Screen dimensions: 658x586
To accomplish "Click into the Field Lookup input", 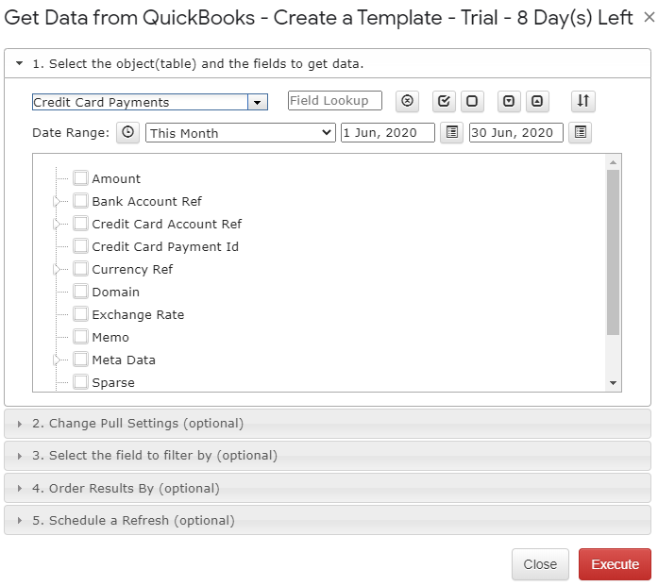I will coord(335,101).
